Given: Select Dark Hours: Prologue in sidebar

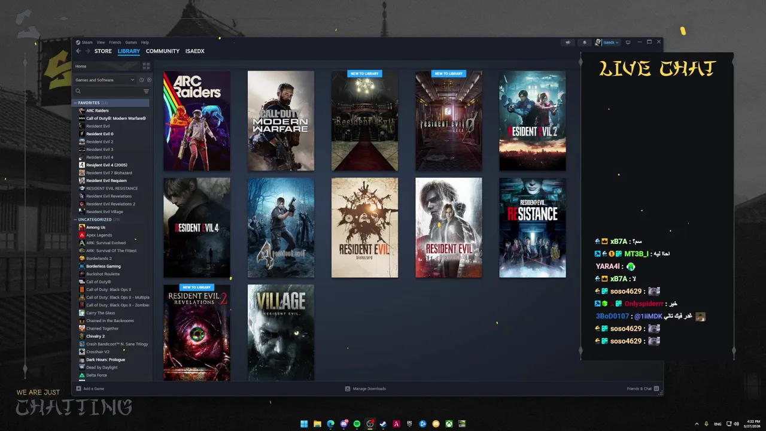Looking at the screenshot, I should tap(105, 360).
